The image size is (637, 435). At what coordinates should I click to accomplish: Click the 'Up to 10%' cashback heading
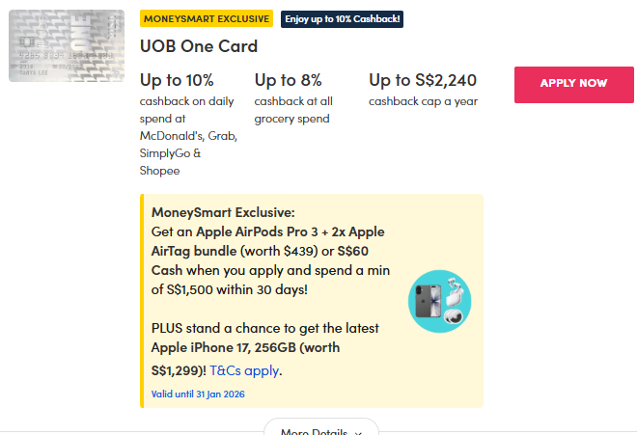[x=177, y=80]
